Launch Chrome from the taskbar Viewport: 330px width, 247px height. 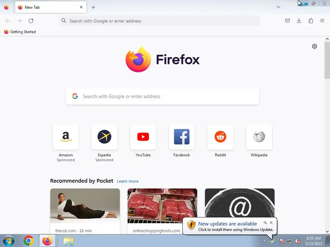[29, 241]
